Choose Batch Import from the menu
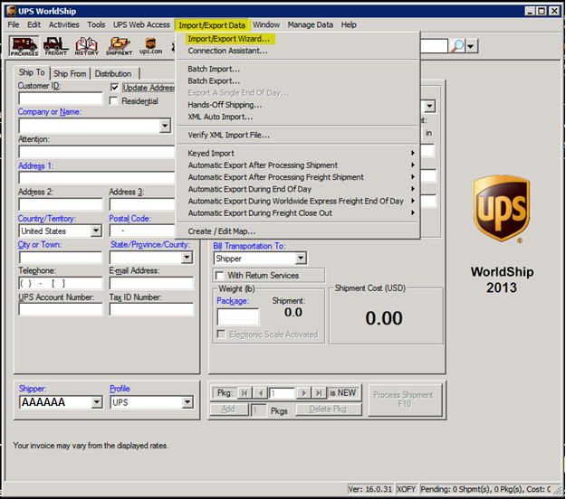This screenshot has height=499, width=566. (x=214, y=69)
